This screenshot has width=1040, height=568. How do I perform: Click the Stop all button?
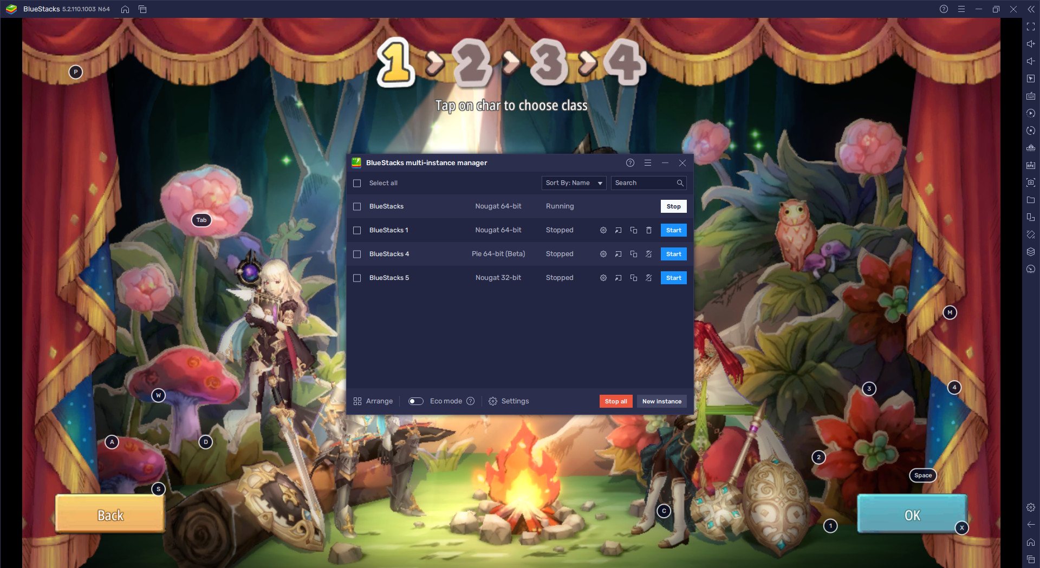[616, 401]
